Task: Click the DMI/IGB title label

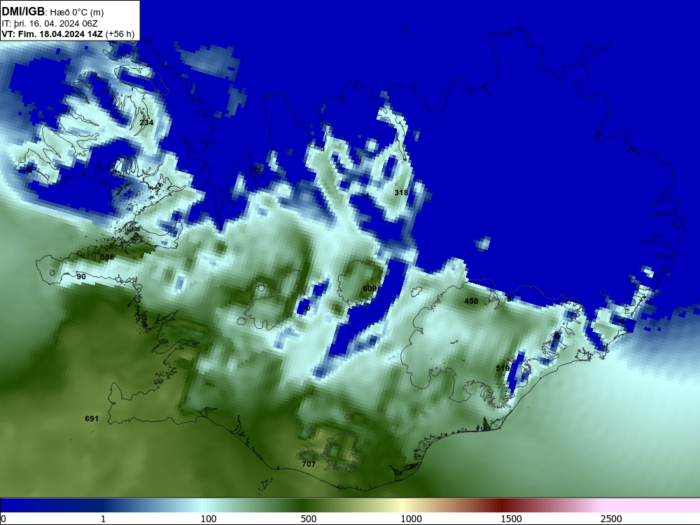Action: click(x=23, y=12)
